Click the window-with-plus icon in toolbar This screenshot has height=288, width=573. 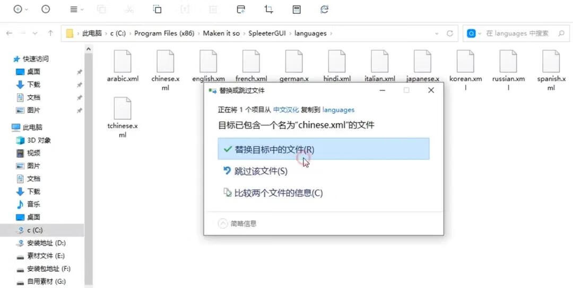click(241, 10)
